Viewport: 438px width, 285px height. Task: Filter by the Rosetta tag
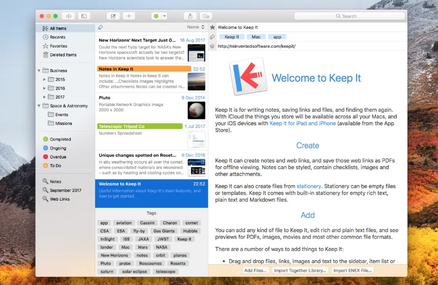point(178,263)
